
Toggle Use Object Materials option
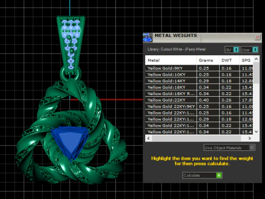[229, 148]
